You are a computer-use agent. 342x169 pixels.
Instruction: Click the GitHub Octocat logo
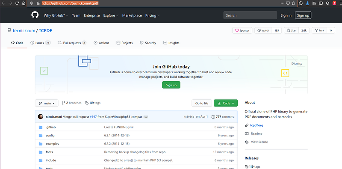tap(35, 15)
